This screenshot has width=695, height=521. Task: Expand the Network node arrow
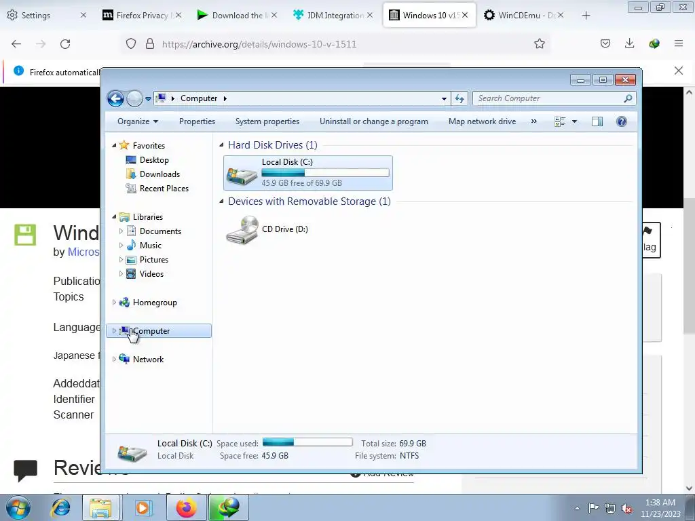click(114, 360)
